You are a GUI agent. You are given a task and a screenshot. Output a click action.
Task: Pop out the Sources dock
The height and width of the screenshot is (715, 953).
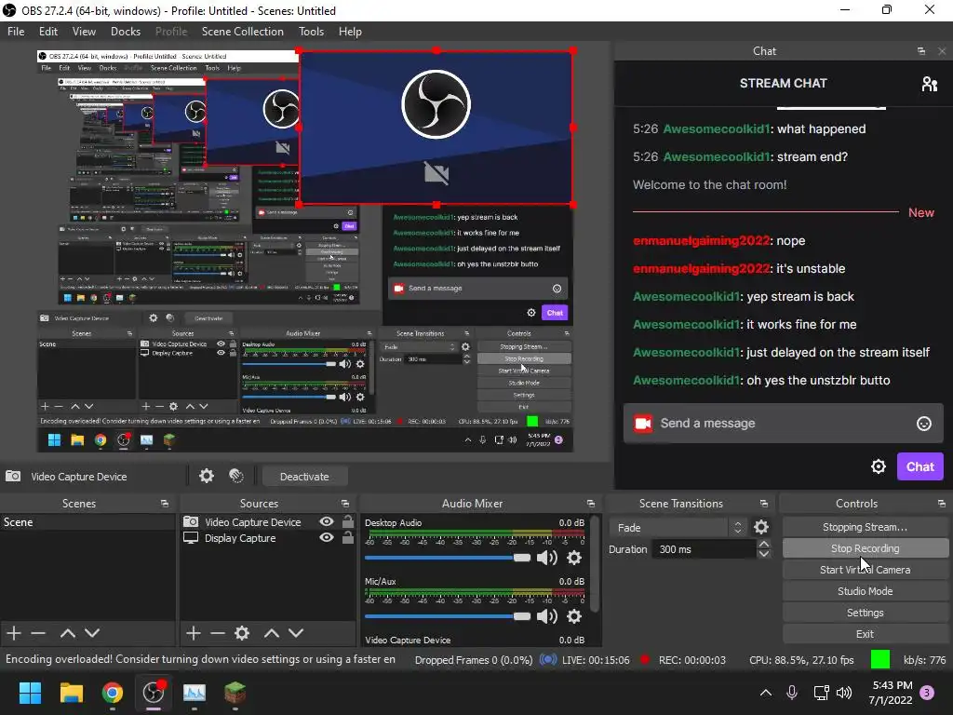[344, 504]
